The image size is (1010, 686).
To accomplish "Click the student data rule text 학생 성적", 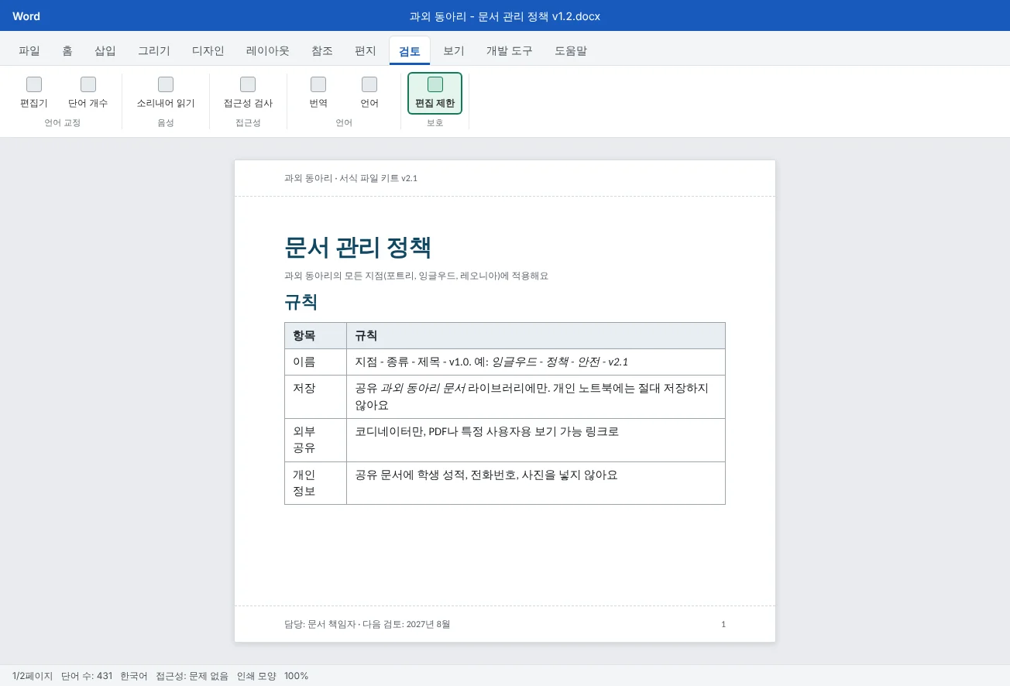I will 486,475.
